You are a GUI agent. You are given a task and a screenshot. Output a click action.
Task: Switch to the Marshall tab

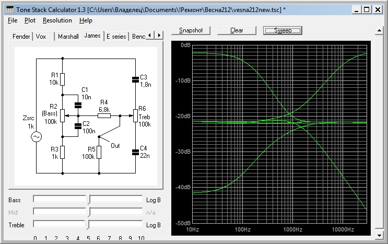(68, 37)
